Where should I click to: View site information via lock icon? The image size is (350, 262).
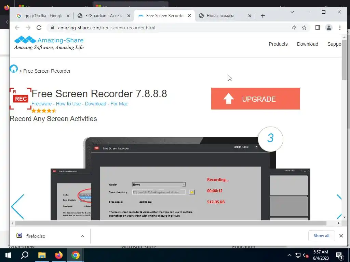coord(53,28)
